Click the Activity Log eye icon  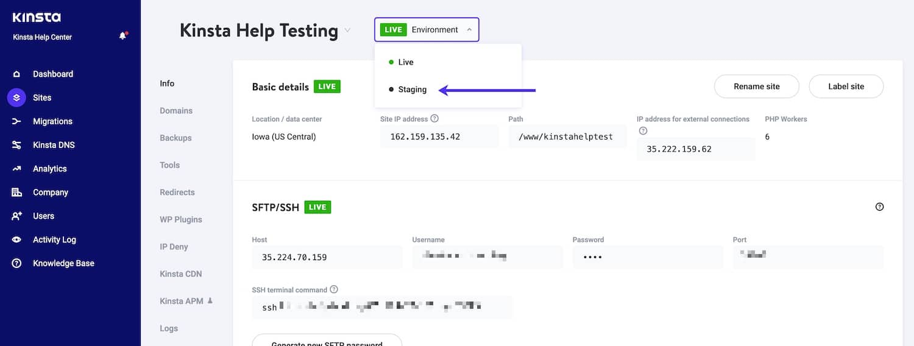(x=16, y=240)
